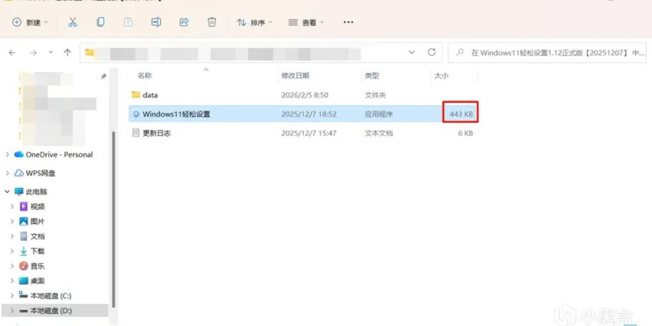Click the Share icon in toolbar

pyautogui.click(x=184, y=22)
